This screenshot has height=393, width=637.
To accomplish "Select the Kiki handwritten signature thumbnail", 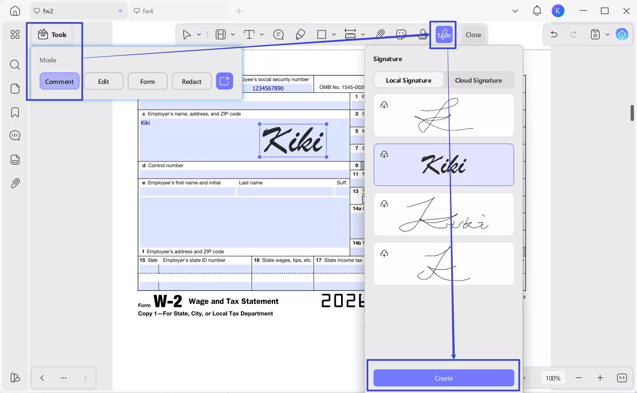I will click(x=443, y=165).
